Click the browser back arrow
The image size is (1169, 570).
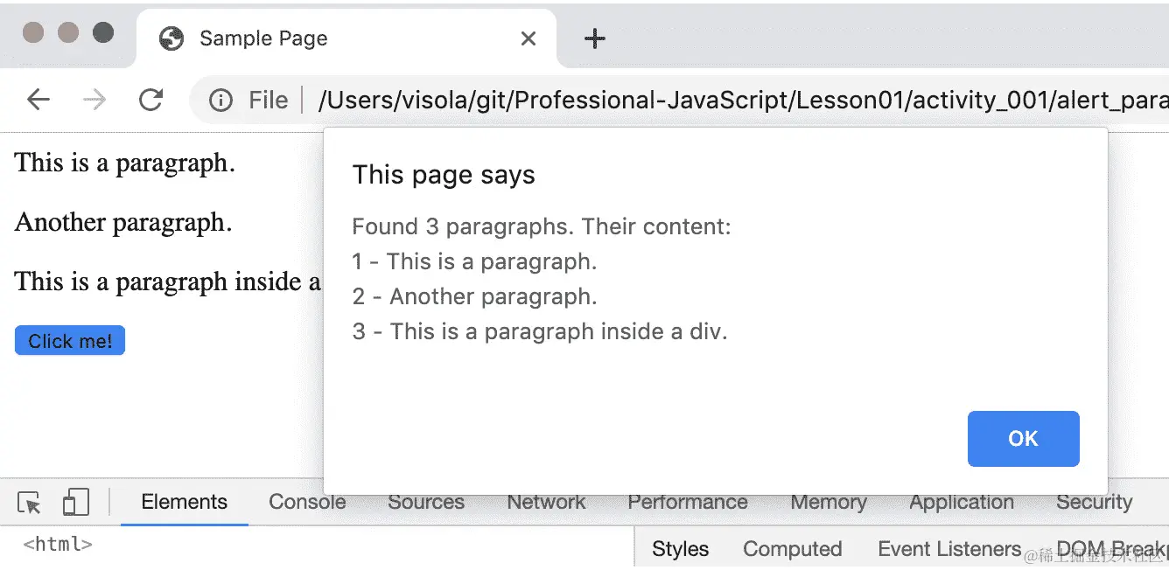click(38, 101)
